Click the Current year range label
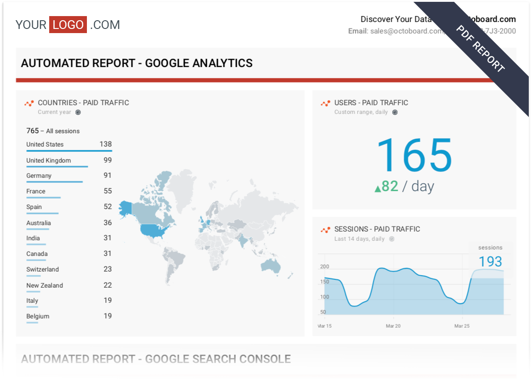Viewport: 532px width, 386px height. pyautogui.click(x=54, y=112)
